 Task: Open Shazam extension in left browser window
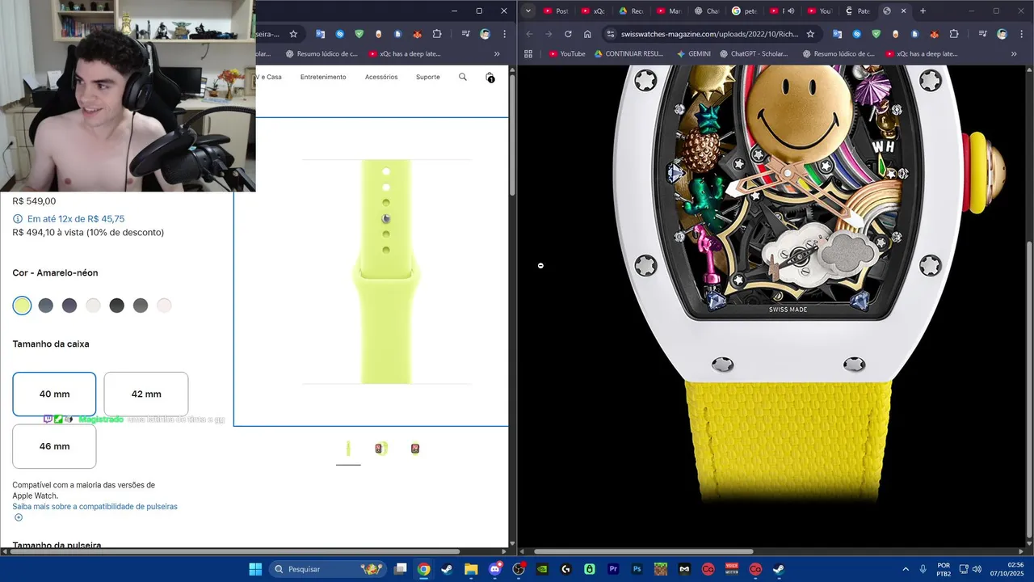point(340,34)
